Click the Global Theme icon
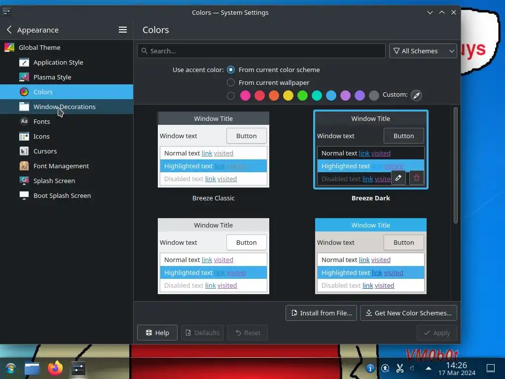The height and width of the screenshot is (379, 505). (9, 47)
